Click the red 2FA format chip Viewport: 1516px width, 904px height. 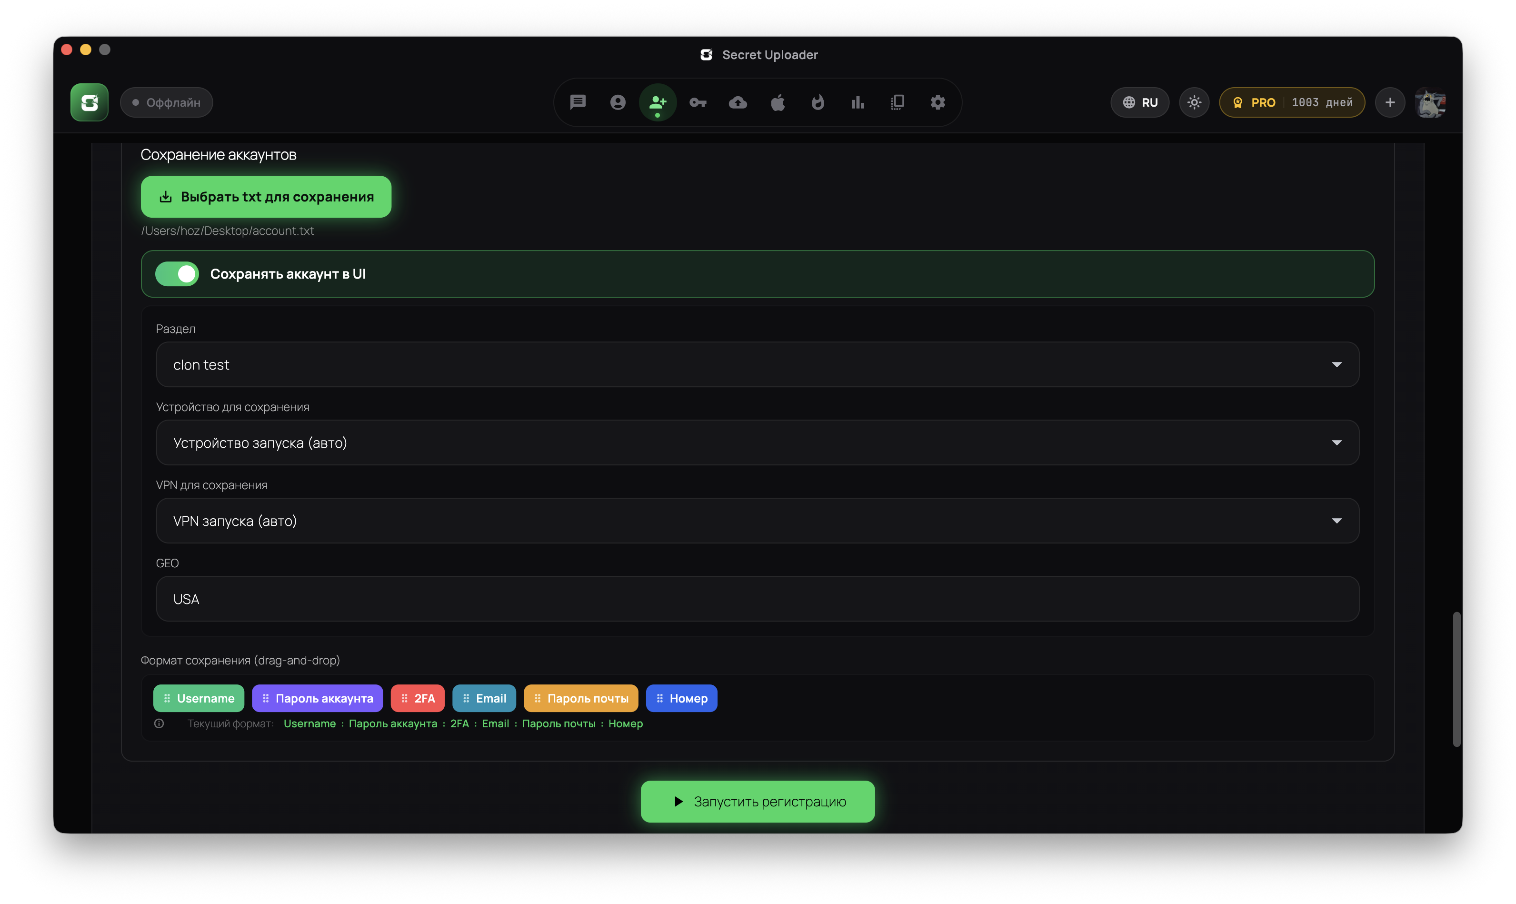coord(418,698)
